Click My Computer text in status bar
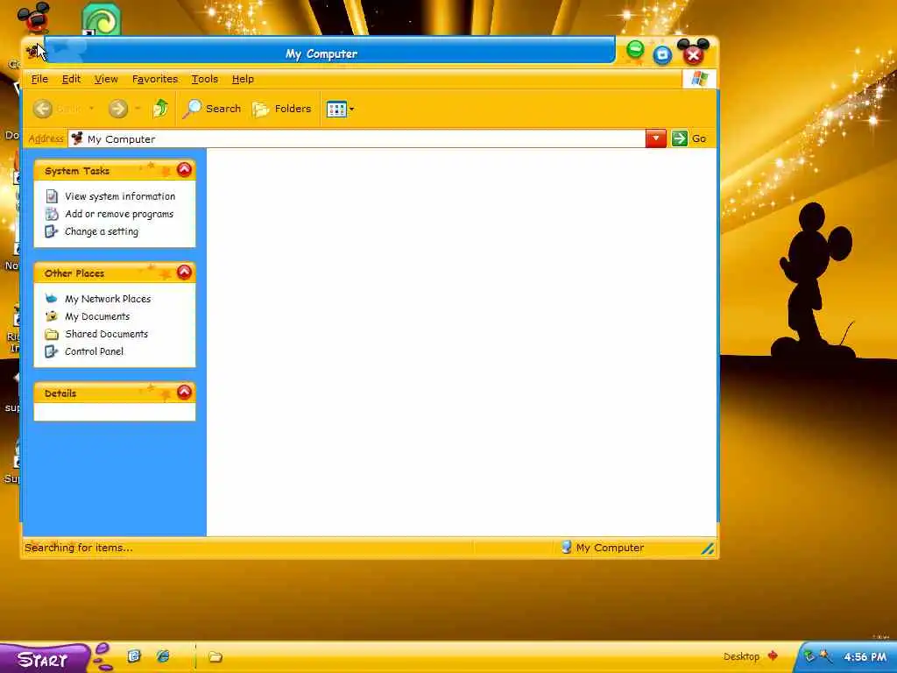 coord(610,548)
